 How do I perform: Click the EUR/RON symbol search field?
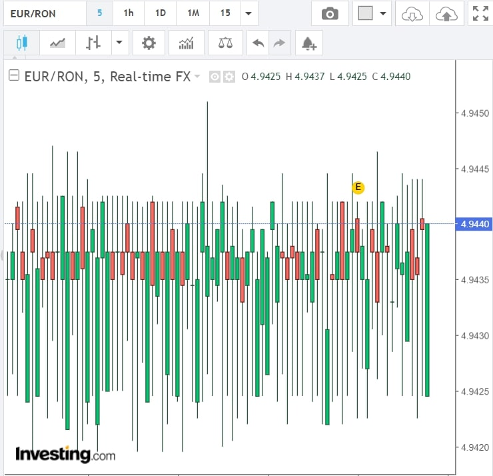[x=44, y=13]
